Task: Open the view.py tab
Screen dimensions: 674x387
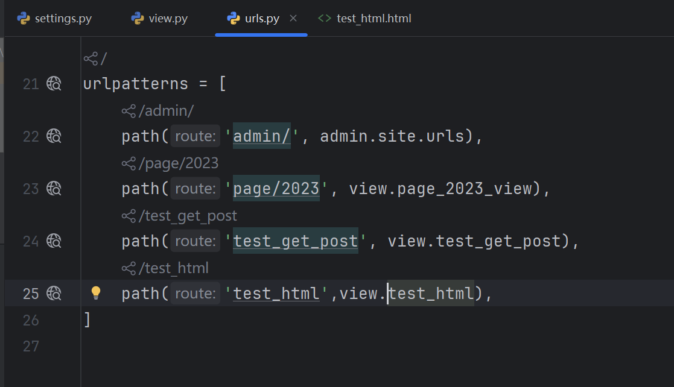Action: [x=160, y=19]
